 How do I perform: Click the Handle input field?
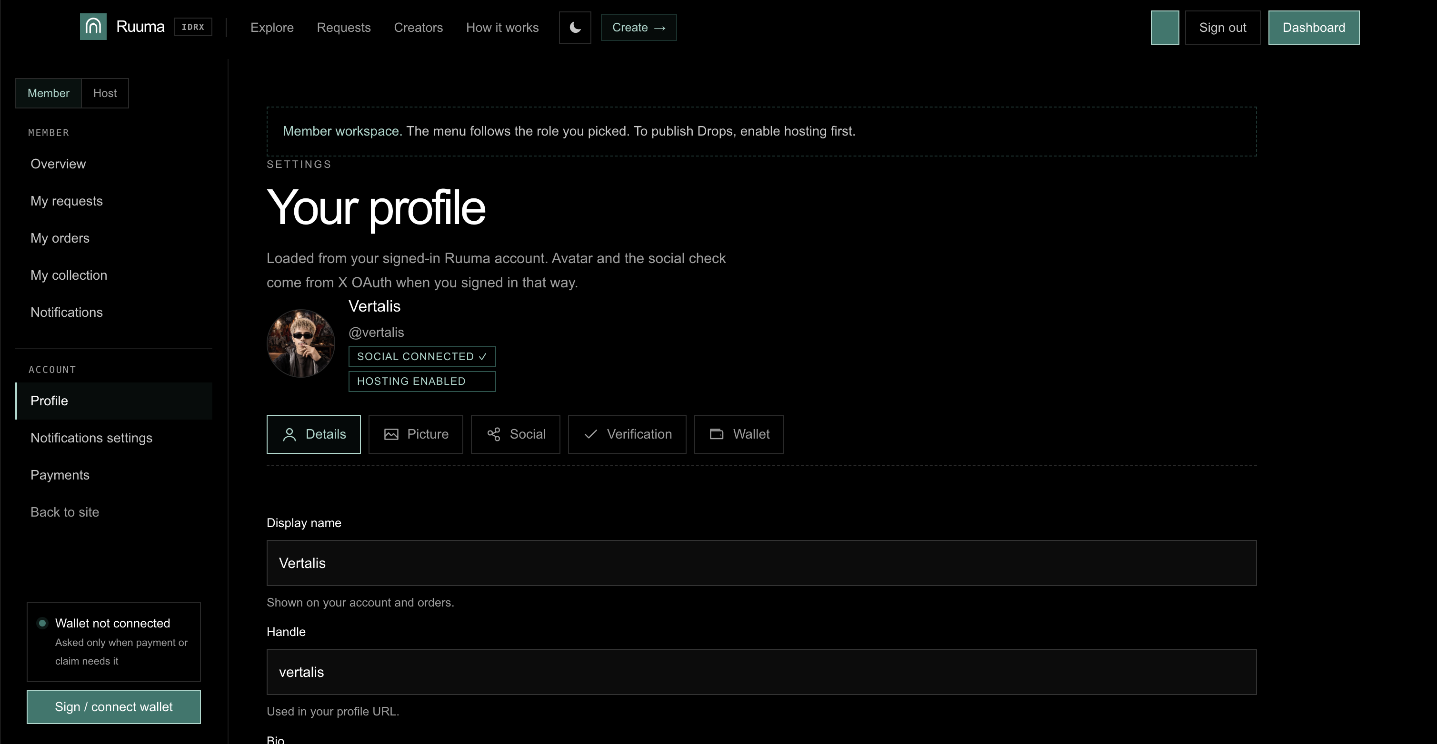pyautogui.click(x=761, y=672)
